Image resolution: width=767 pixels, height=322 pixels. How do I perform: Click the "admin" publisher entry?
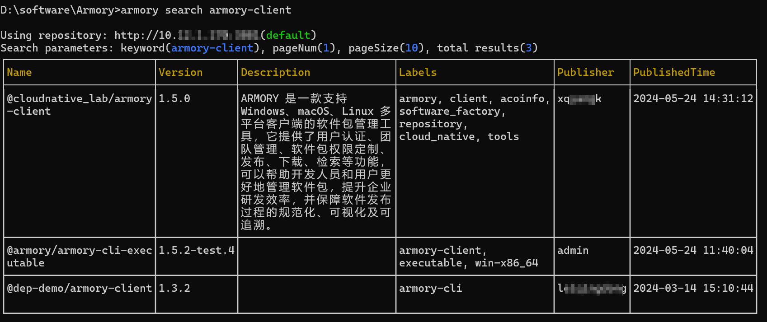[573, 250]
